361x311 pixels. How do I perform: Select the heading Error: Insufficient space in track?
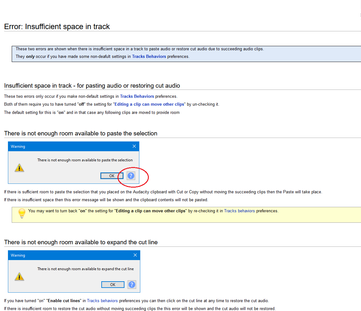57,27
